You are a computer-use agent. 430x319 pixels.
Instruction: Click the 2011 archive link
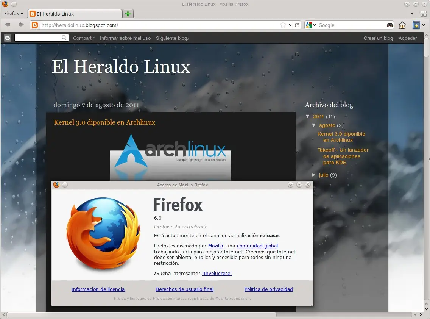tap(318, 116)
